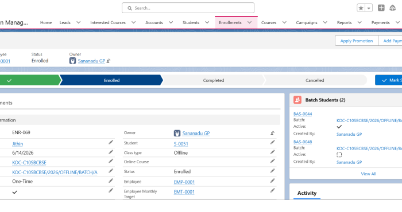This screenshot has width=402, height=212.
Task: Select the Enrolled stage in the path
Action: click(x=111, y=80)
